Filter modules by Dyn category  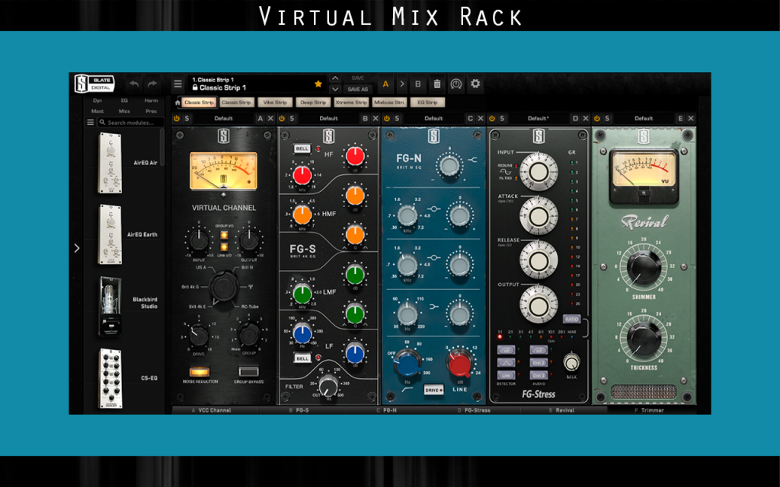click(x=97, y=100)
